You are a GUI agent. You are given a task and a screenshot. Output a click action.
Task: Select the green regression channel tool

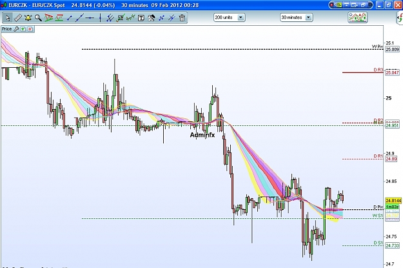tap(130, 18)
